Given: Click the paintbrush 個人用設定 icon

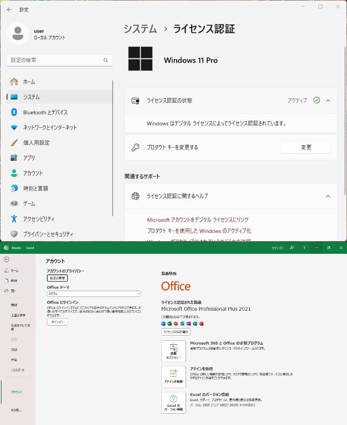Looking at the screenshot, I should 14,143.
